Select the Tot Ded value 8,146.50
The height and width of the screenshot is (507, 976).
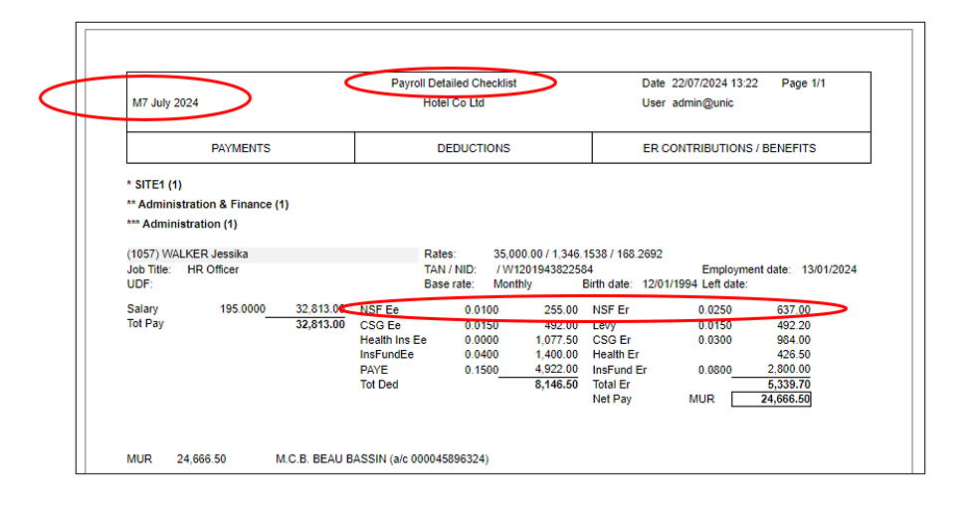(555, 385)
